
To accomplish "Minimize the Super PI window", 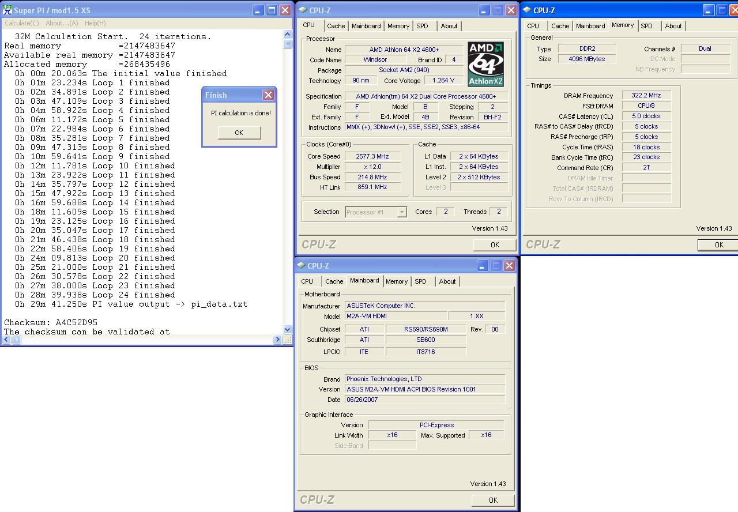I will tap(258, 10).
